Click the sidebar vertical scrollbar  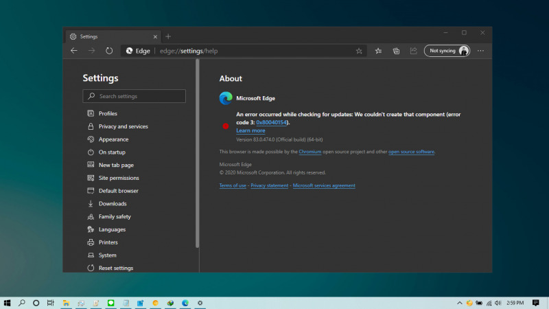[x=198, y=154]
